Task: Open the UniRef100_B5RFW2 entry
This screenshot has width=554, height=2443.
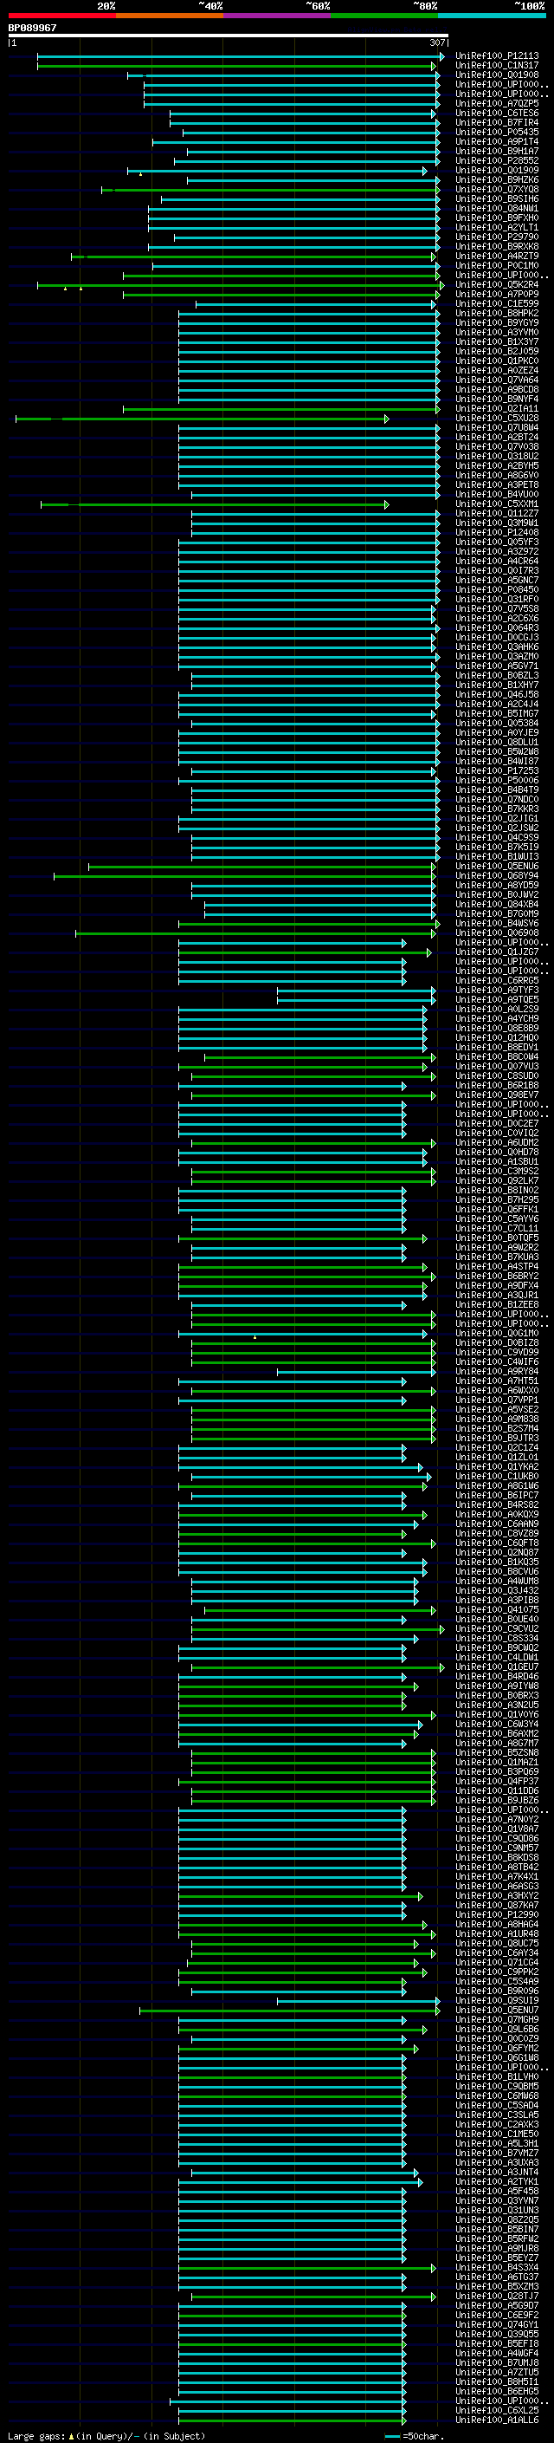Action: [497, 2239]
